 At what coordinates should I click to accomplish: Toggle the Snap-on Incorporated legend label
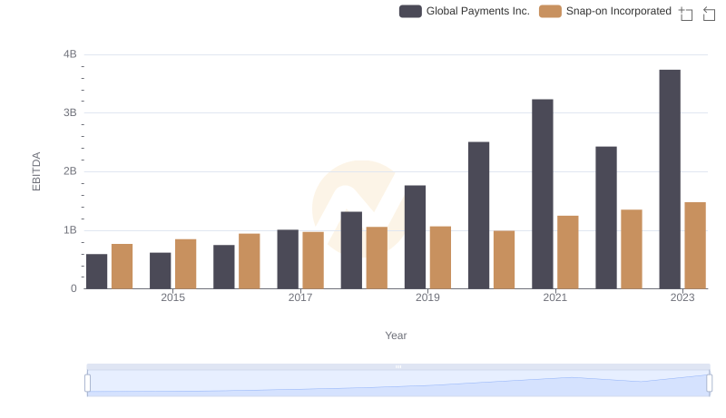619,11
